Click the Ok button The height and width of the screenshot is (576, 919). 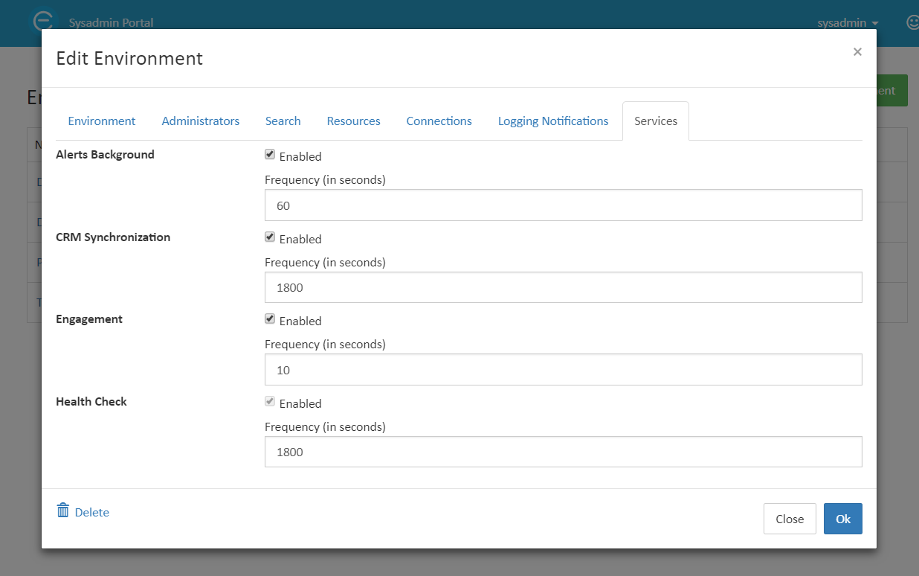pos(843,519)
